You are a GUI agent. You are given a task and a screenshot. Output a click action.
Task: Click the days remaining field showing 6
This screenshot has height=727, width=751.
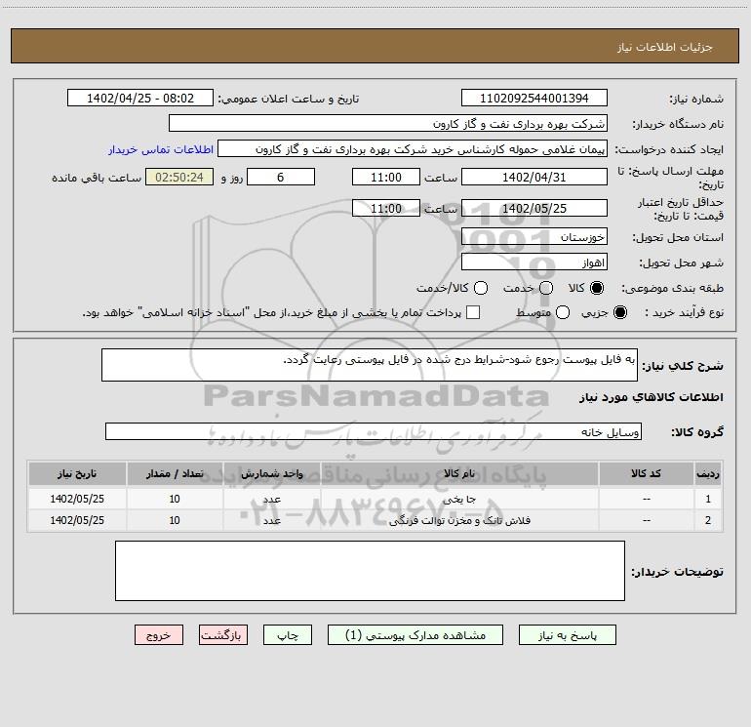281,177
